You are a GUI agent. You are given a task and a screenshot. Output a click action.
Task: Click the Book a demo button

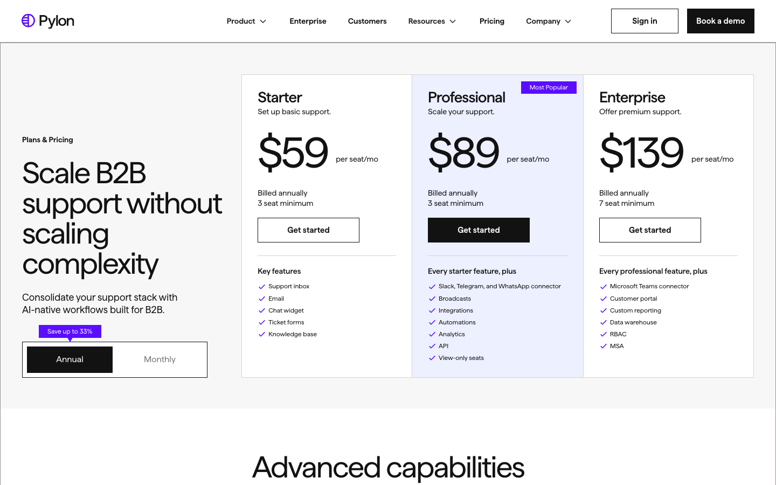(720, 21)
